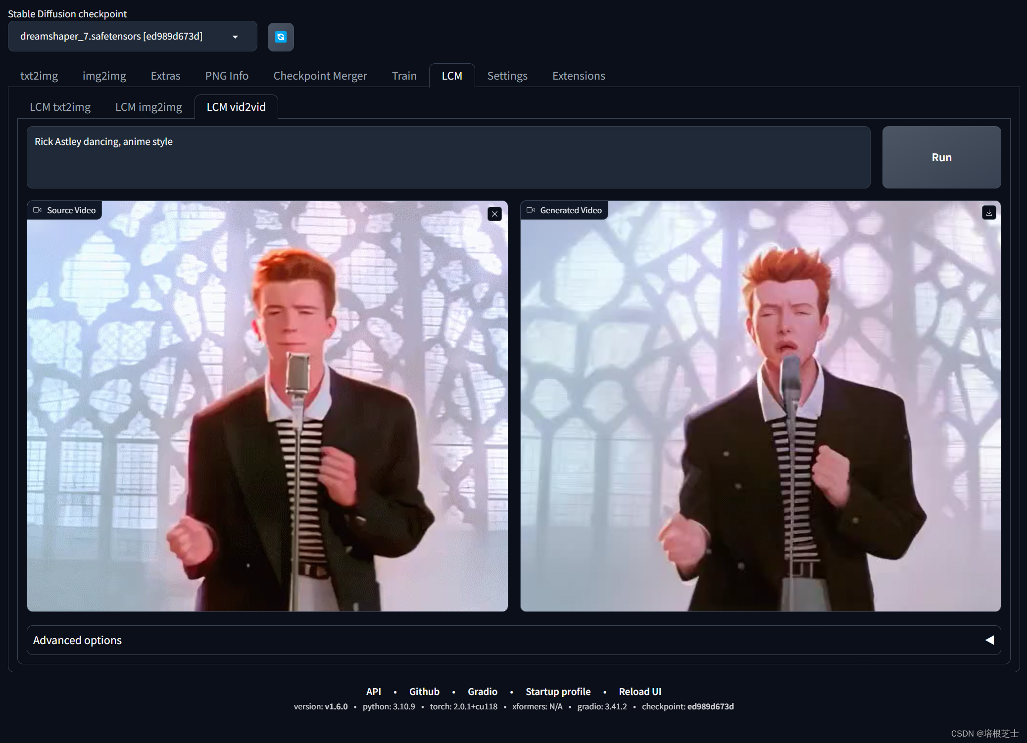Switch to LCM txt2img tab
1027x743 pixels.
coord(60,107)
